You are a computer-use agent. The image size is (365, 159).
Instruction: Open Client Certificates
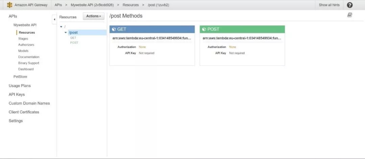24,112
